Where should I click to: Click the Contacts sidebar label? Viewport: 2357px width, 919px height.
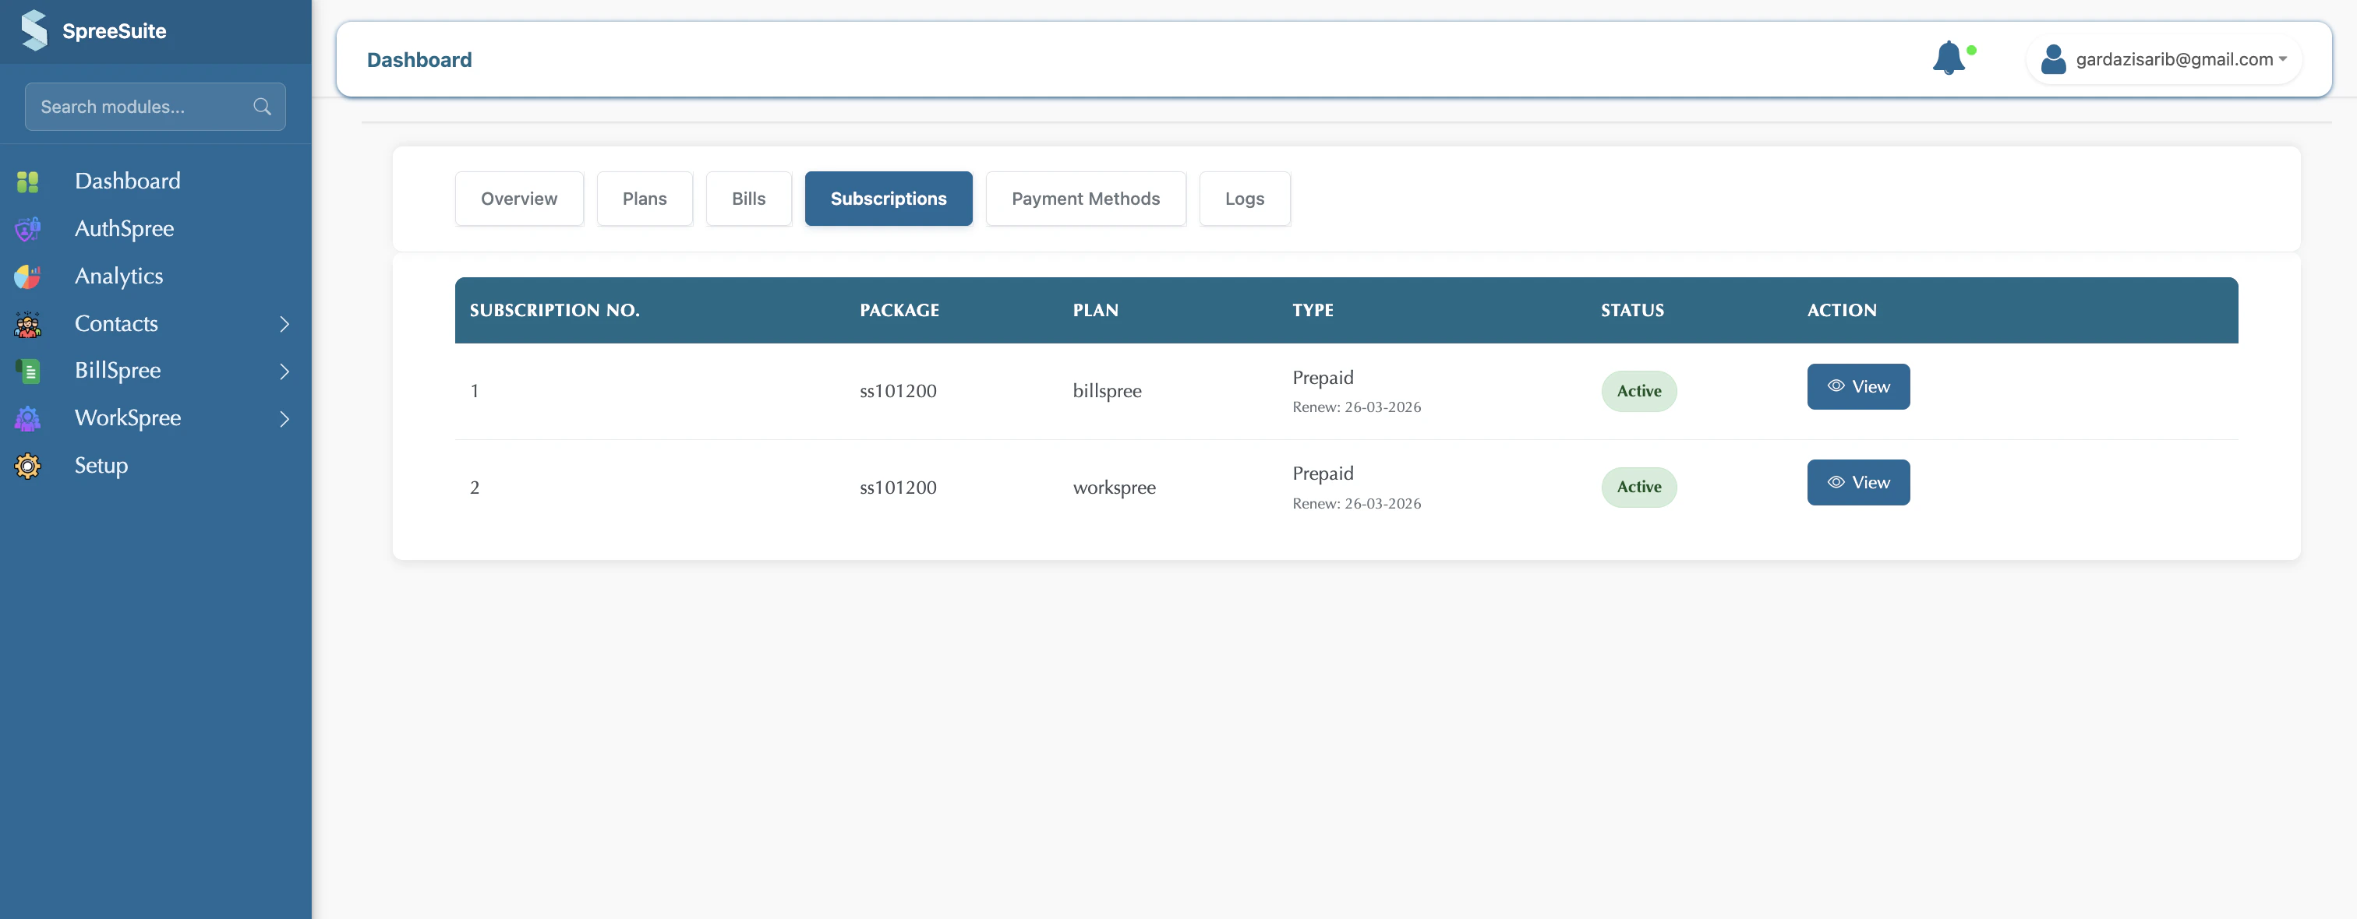[x=116, y=324]
